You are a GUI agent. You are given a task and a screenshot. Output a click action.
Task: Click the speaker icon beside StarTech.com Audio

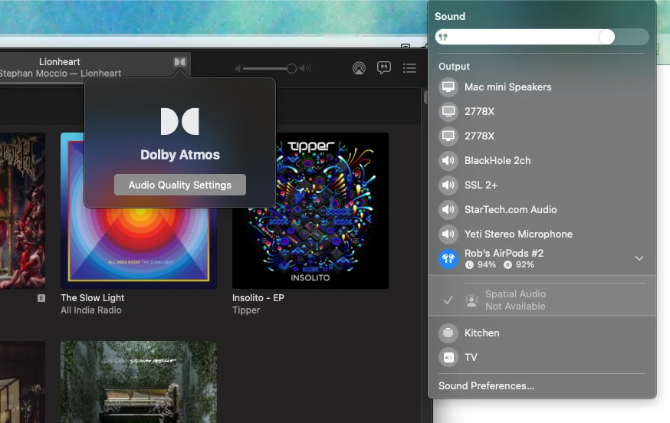(448, 209)
